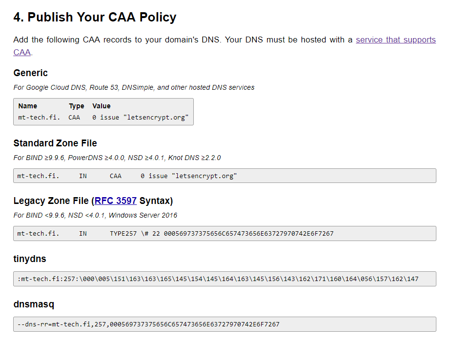Click the "Generic" section heading

(x=30, y=73)
